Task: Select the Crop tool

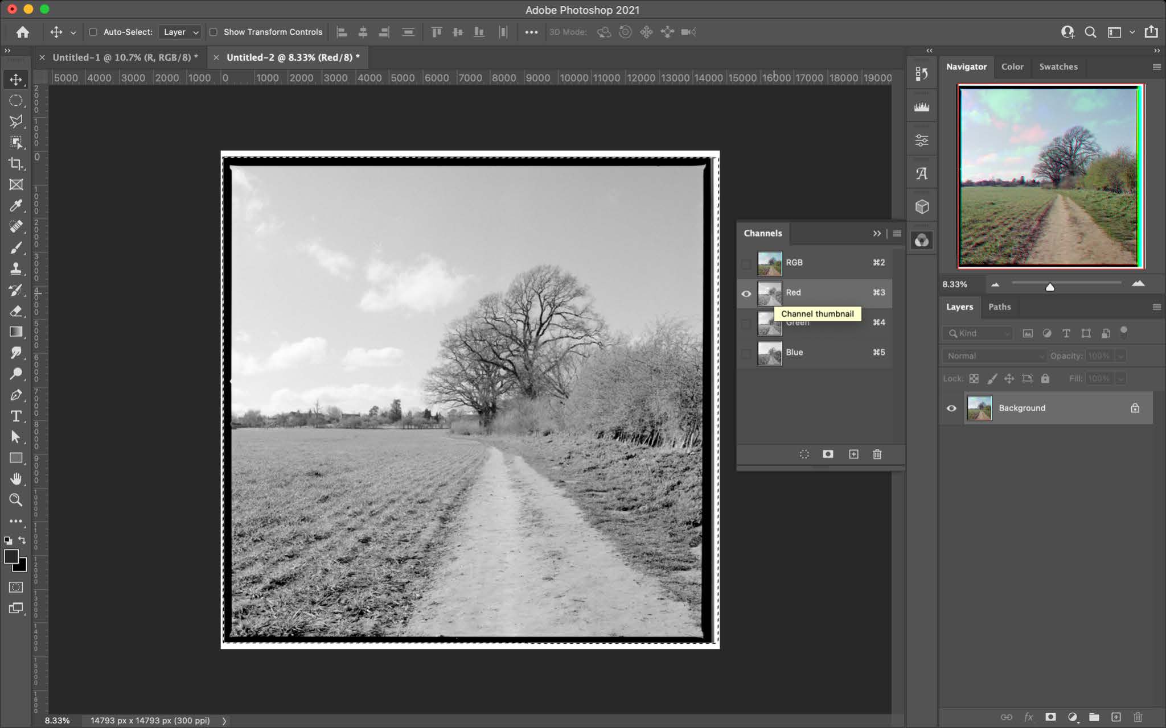Action: tap(16, 164)
